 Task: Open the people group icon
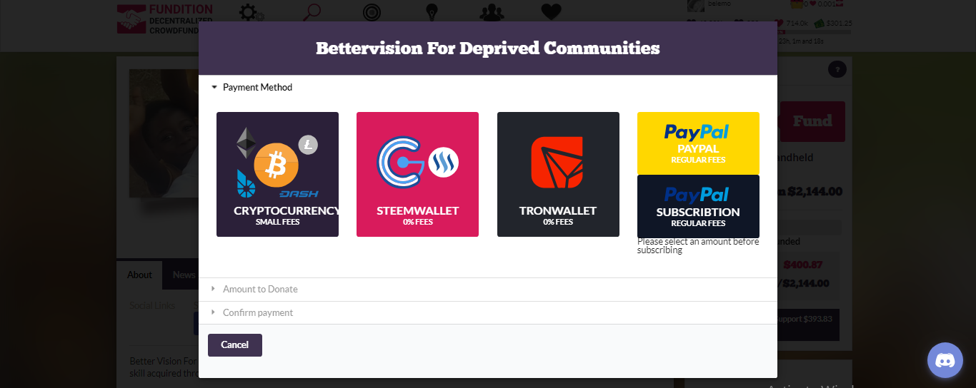coord(492,12)
